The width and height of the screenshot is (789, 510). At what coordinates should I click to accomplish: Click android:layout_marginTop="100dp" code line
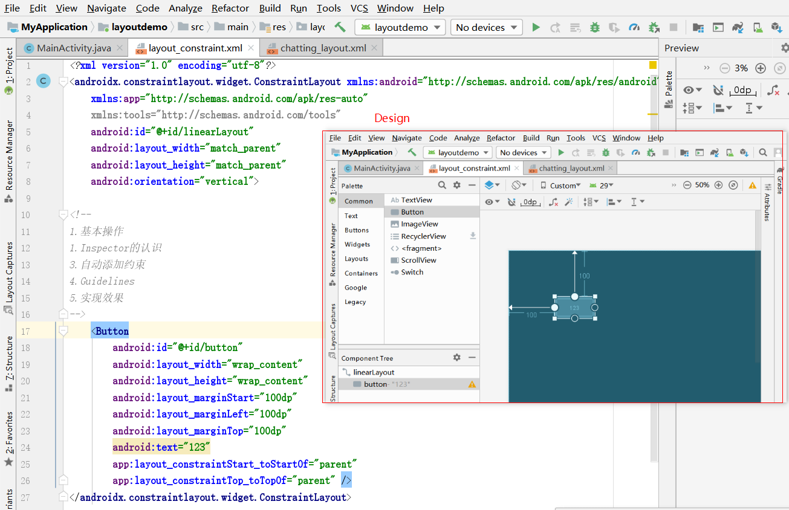click(199, 431)
